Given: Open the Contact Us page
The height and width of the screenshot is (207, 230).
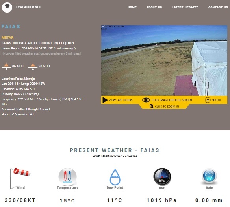Looking at the screenshot, I should tap(218, 7).
